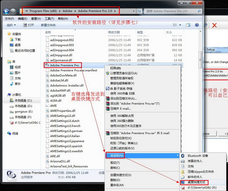The height and width of the screenshot is (191, 228).
Task: Click the file list vertical scrollbar thumb
Action: click(200, 60)
